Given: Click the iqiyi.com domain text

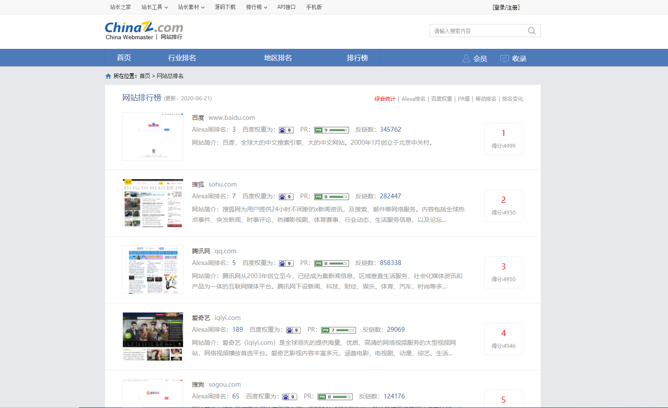Looking at the screenshot, I should coord(227,318).
